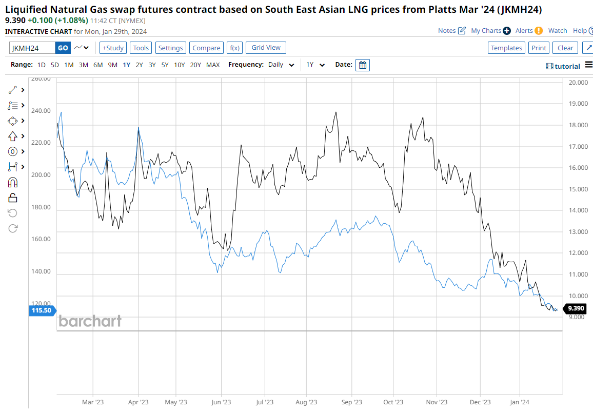This screenshot has width=593, height=412.
Task: Click the GO button
Action: click(x=63, y=48)
